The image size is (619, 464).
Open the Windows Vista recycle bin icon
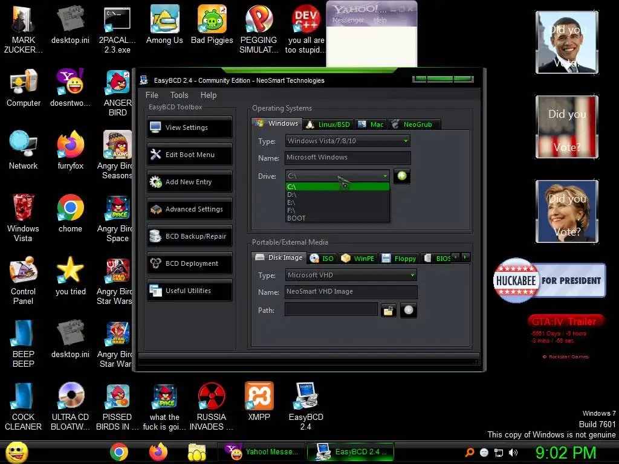pos(24,217)
